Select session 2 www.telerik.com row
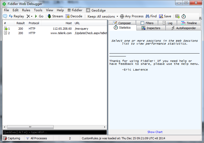204x143 pixels. (x=55, y=33)
